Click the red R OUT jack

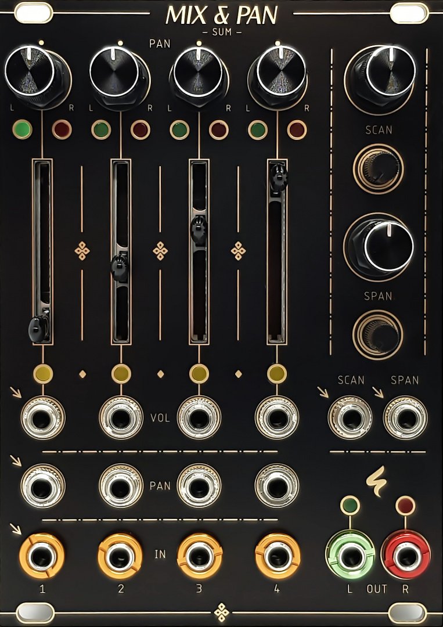pos(406,554)
